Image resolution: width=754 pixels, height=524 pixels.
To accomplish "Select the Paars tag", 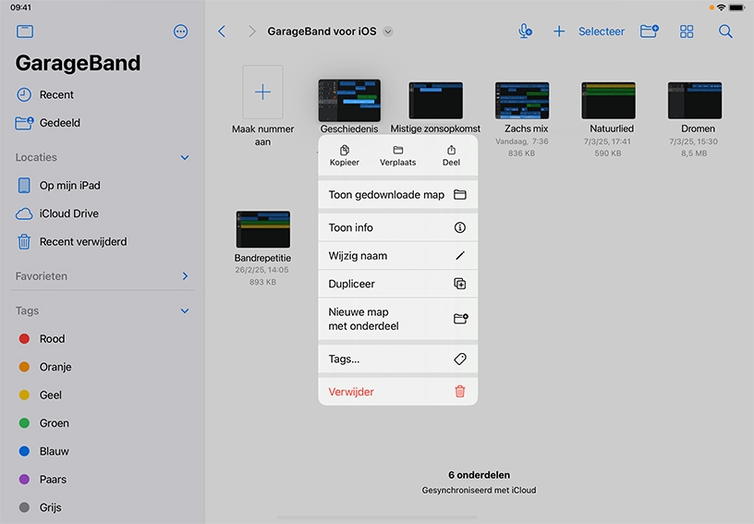I will click(102, 480).
